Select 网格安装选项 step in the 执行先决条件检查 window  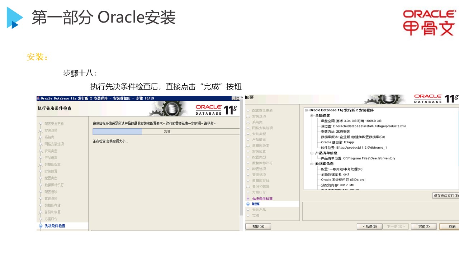point(54,144)
